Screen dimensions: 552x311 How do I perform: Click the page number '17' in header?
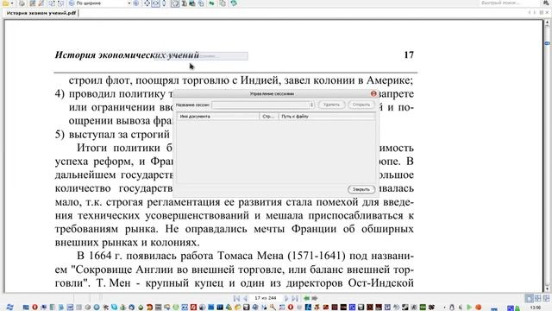[x=409, y=55]
